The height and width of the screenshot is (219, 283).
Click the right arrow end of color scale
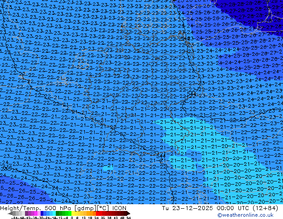tap(129, 213)
